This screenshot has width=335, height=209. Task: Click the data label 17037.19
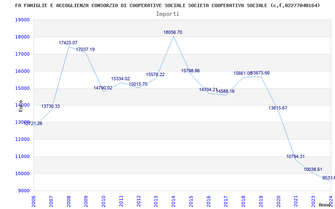click(85, 49)
